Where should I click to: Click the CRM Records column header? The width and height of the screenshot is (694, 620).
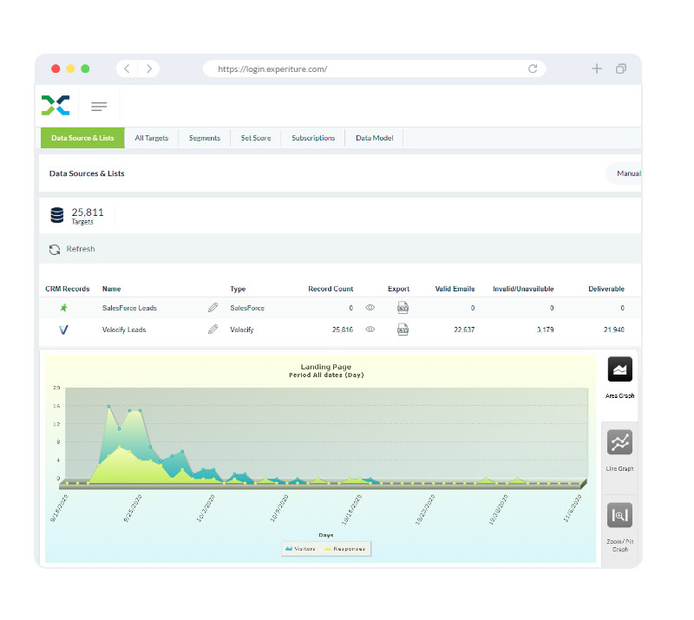68,289
